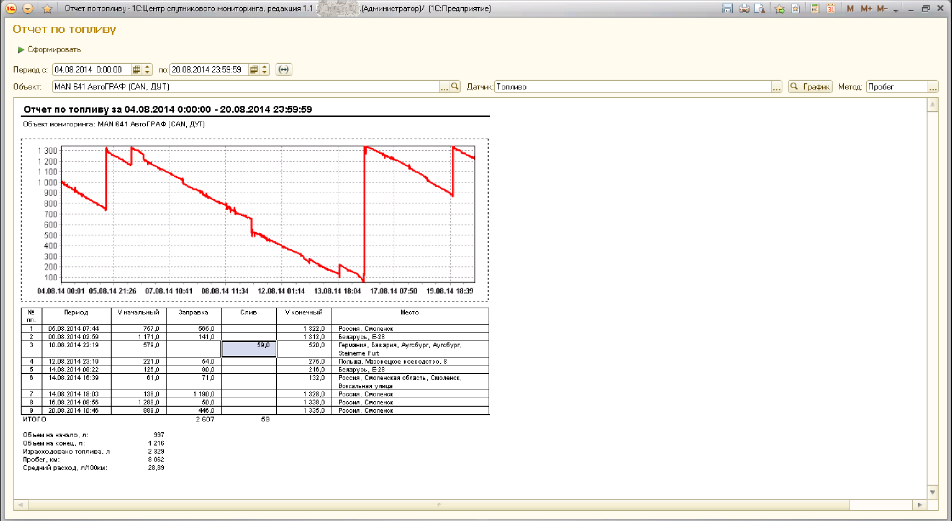Click the ИТОГО refuel total 2 607
The width and height of the screenshot is (952, 521).
(x=205, y=419)
